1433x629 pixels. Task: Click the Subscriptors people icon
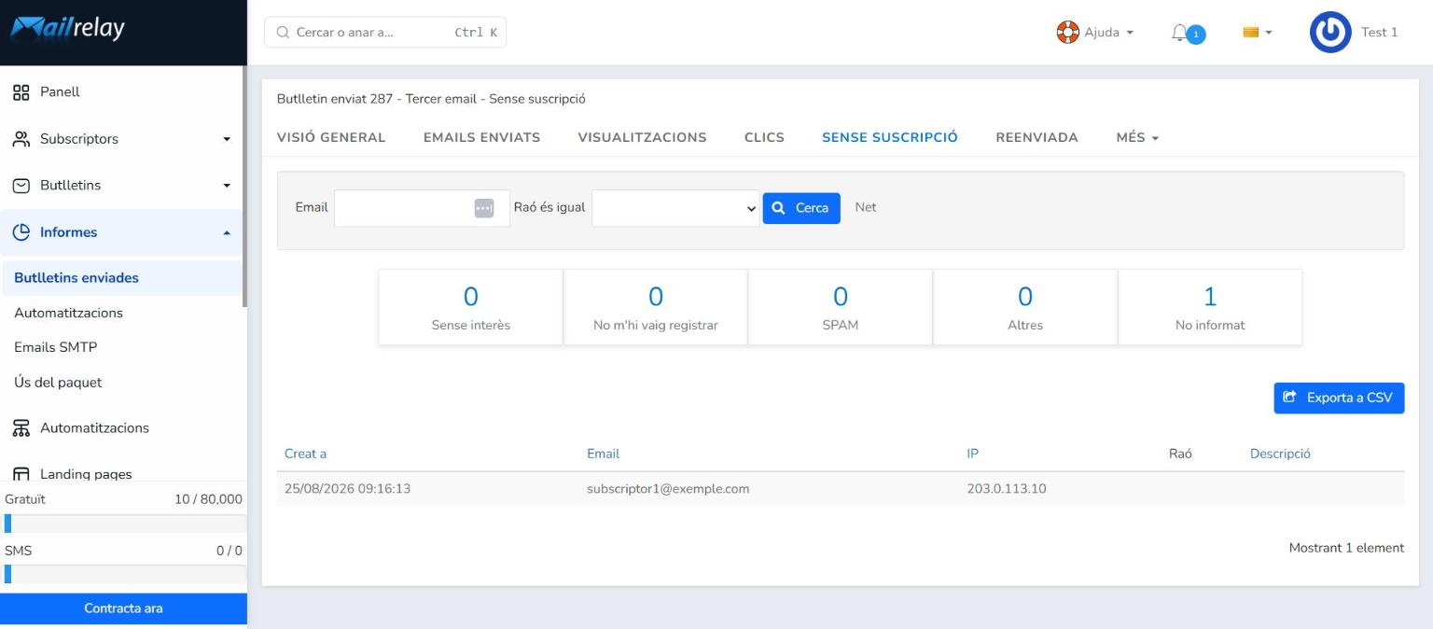pyautogui.click(x=21, y=139)
